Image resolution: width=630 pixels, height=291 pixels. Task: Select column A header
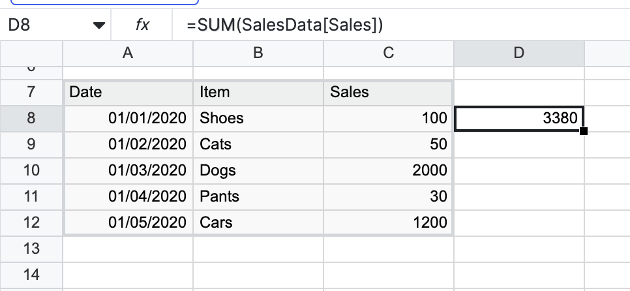tap(128, 54)
